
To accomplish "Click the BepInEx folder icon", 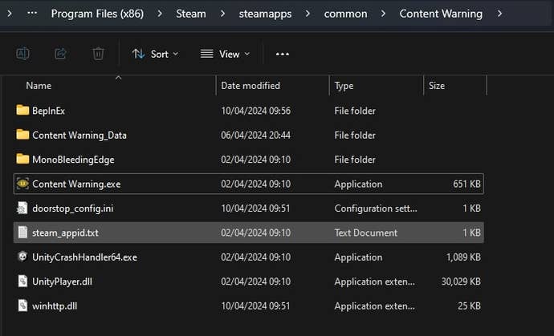I will [x=22, y=110].
